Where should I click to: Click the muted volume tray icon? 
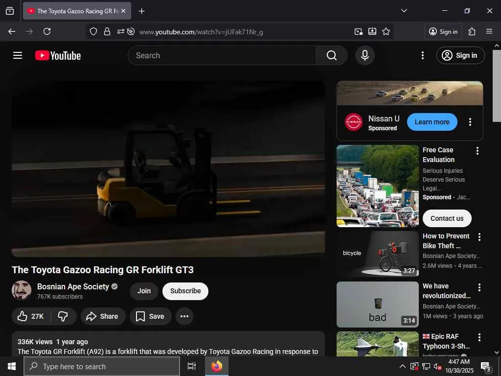click(437, 366)
